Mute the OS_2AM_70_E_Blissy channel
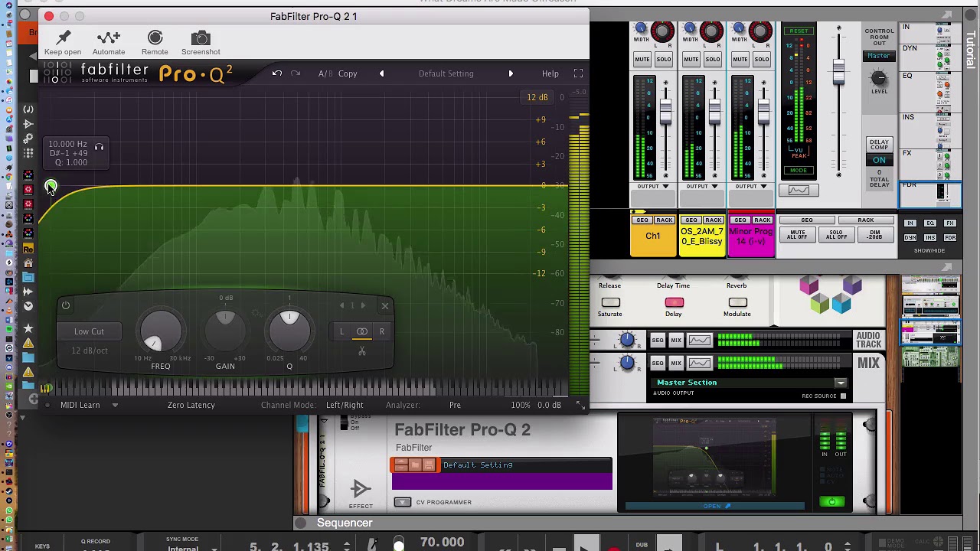980x551 pixels. [691, 60]
